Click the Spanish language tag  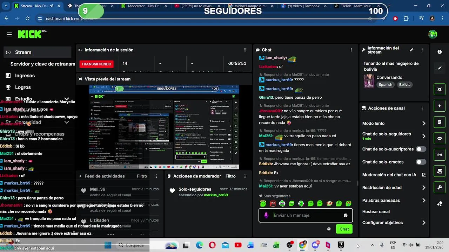[x=385, y=85]
